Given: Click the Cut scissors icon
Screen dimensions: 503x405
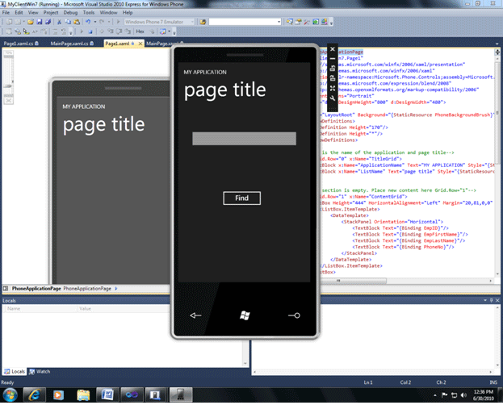Looking at the screenshot, I should point(60,22).
